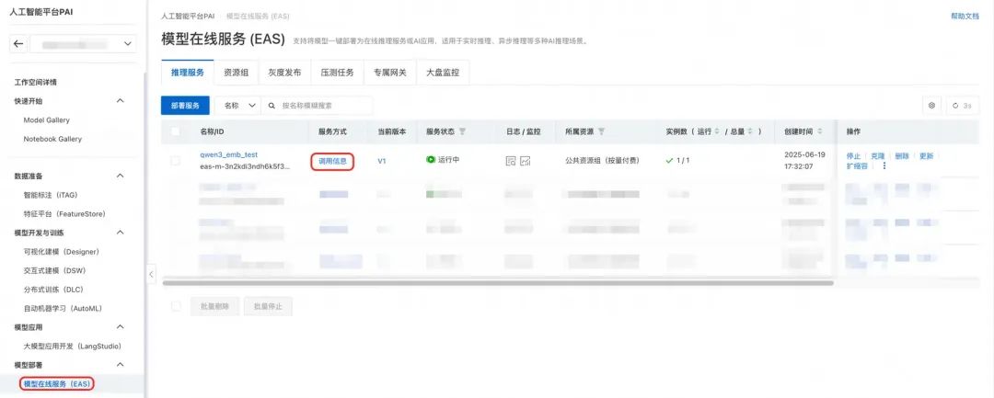Check the select-all checkbox in table header
The height and width of the screenshot is (398, 994).
(176, 131)
